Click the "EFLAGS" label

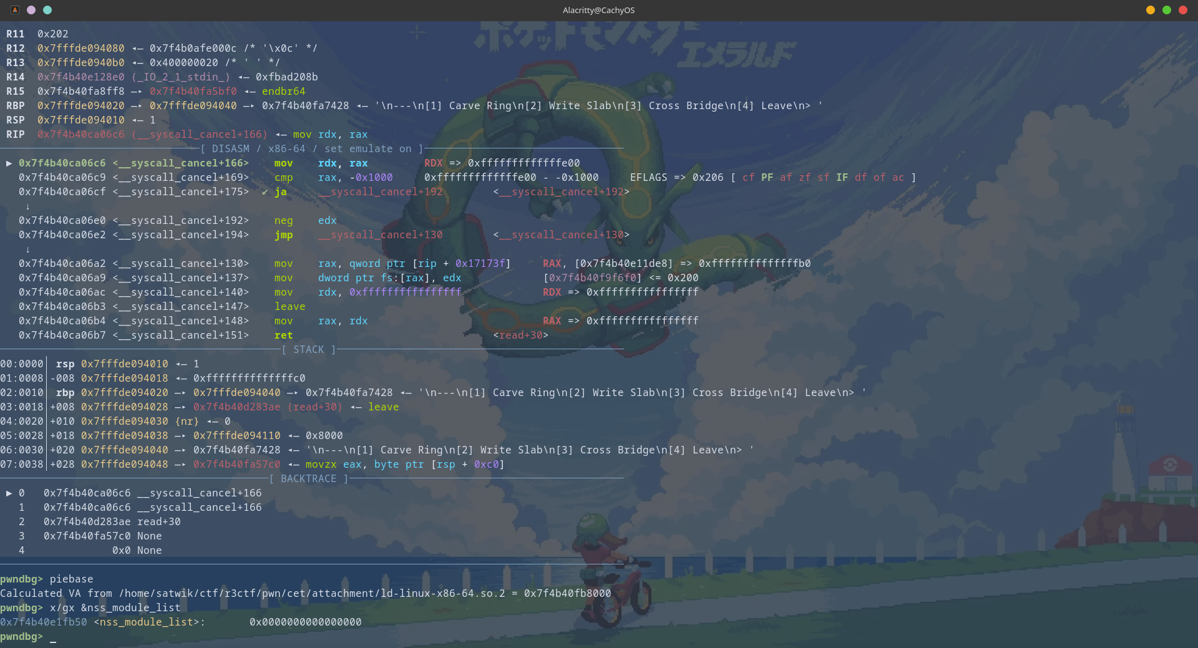point(649,177)
